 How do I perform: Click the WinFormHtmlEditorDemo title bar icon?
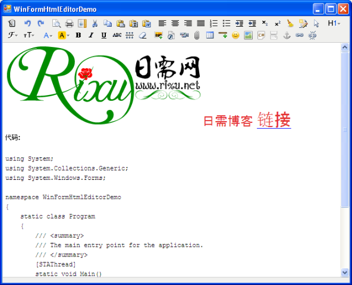[x=7, y=9]
